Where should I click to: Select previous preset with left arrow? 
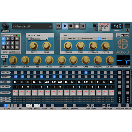pyautogui.click(x=14, y=26)
